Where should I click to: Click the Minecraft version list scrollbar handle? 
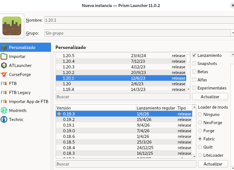[x=188, y=58]
